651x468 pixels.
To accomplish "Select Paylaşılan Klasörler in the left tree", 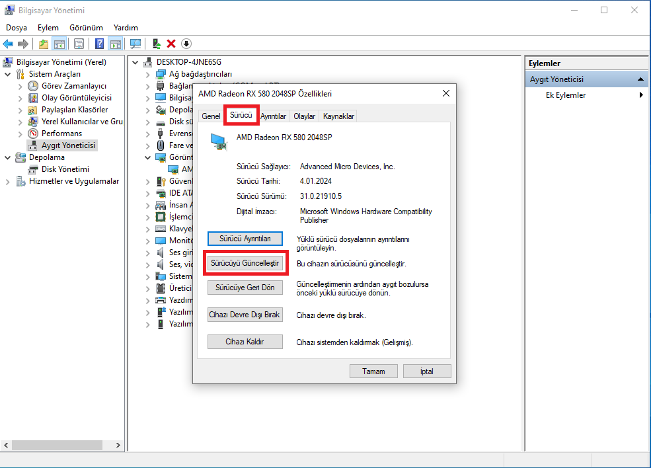I will point(75,110).
